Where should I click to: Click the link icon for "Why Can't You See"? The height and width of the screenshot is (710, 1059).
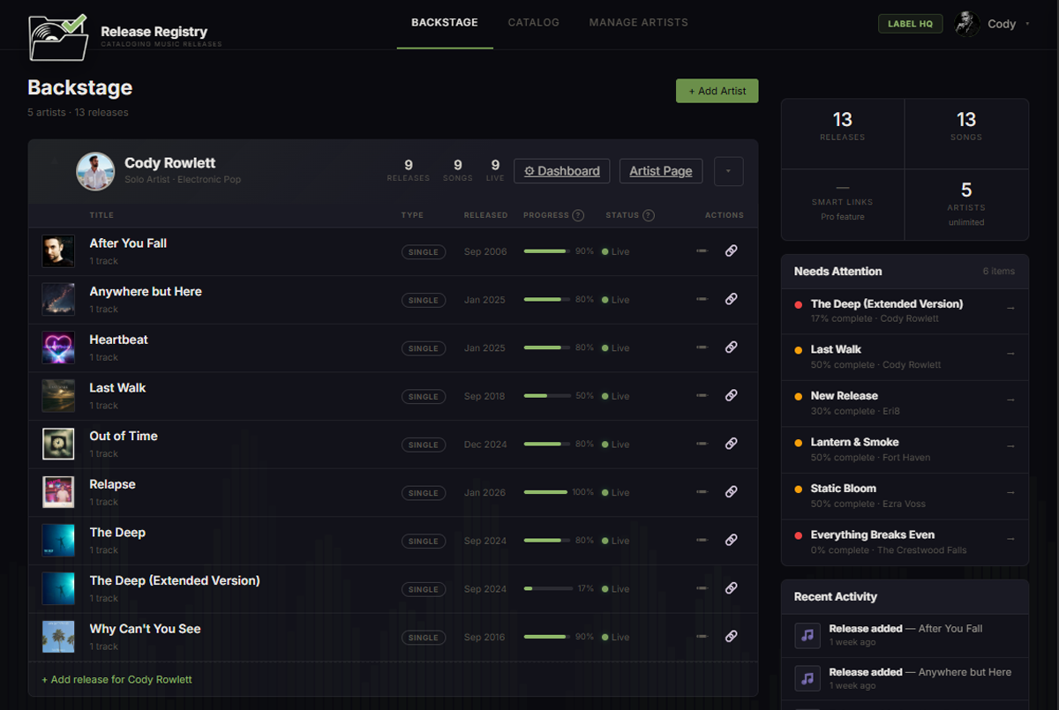click(x=732, y=636)
